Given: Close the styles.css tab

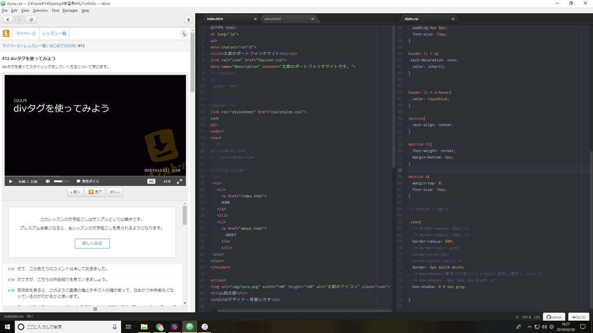Looking at the screenshot, I should point(453,19).
